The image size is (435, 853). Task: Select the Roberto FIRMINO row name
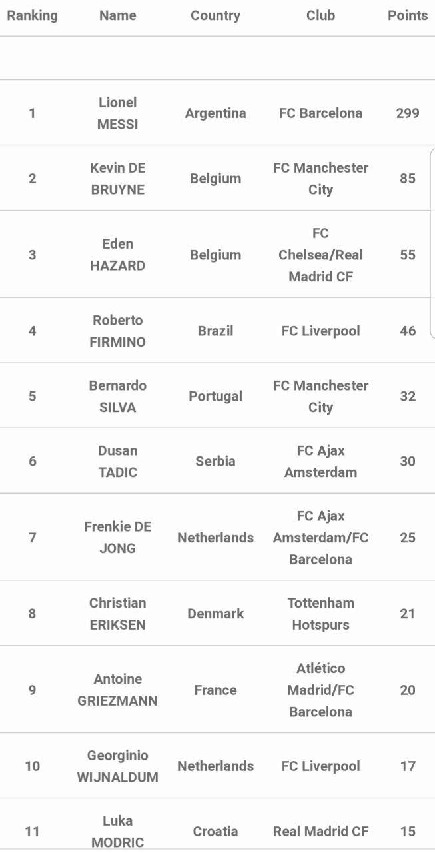click(x=117, y=331)
